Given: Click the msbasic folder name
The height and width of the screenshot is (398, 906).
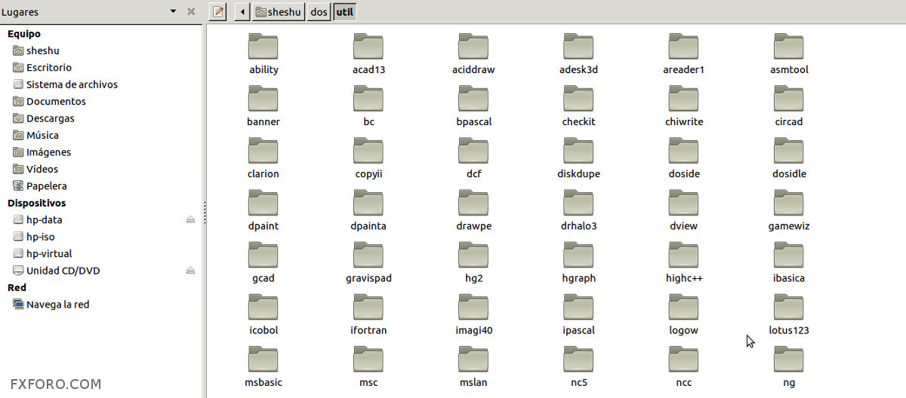Looking at the screenshot, I should (263, 382).
